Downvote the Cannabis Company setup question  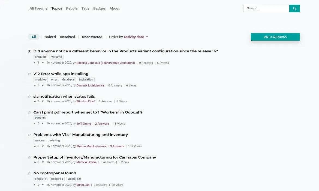pos(43,162)
